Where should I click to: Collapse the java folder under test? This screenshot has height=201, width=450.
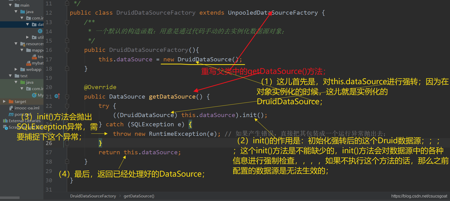(x=16, y=82)
